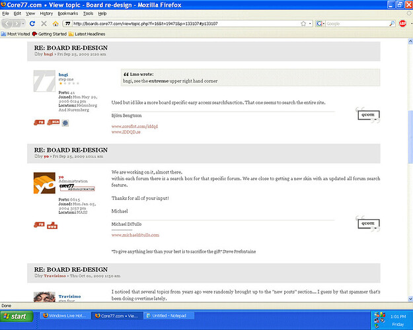Click the first post's 'RE: BOARD RE-DESIGN' title by bngi
Viewport: 413px width, 330px height.
pos(71,48)
